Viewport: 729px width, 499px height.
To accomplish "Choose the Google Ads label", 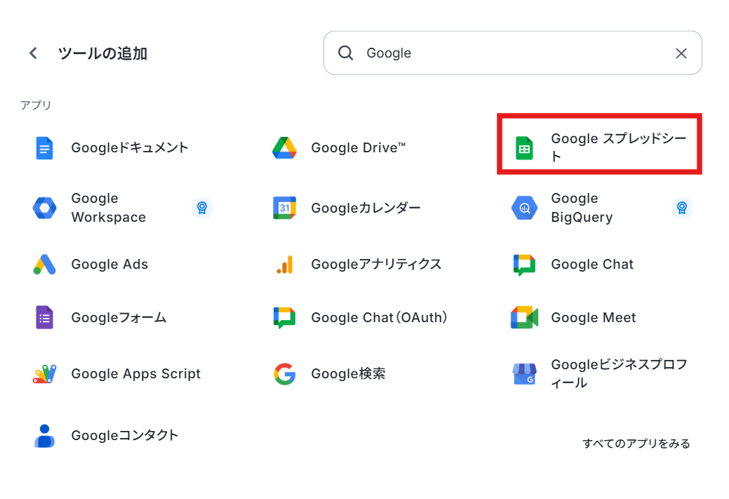I will [x=109, y=264].
